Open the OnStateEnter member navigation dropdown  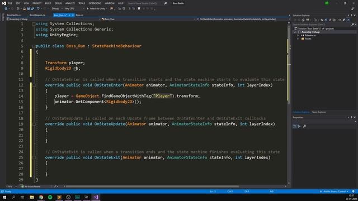pos(243,19)
